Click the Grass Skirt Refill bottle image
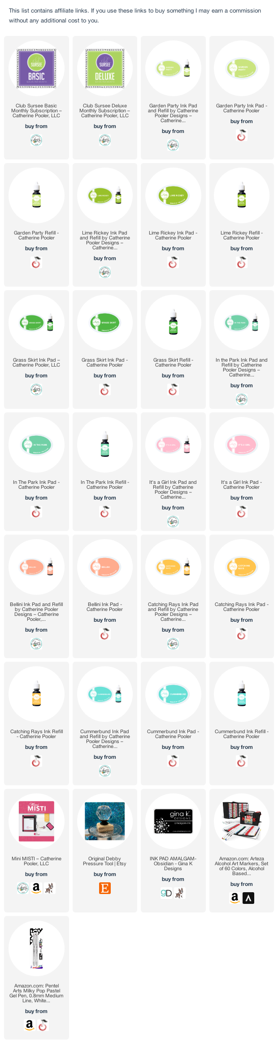The image size is (278, 1049). coord(173,323)
